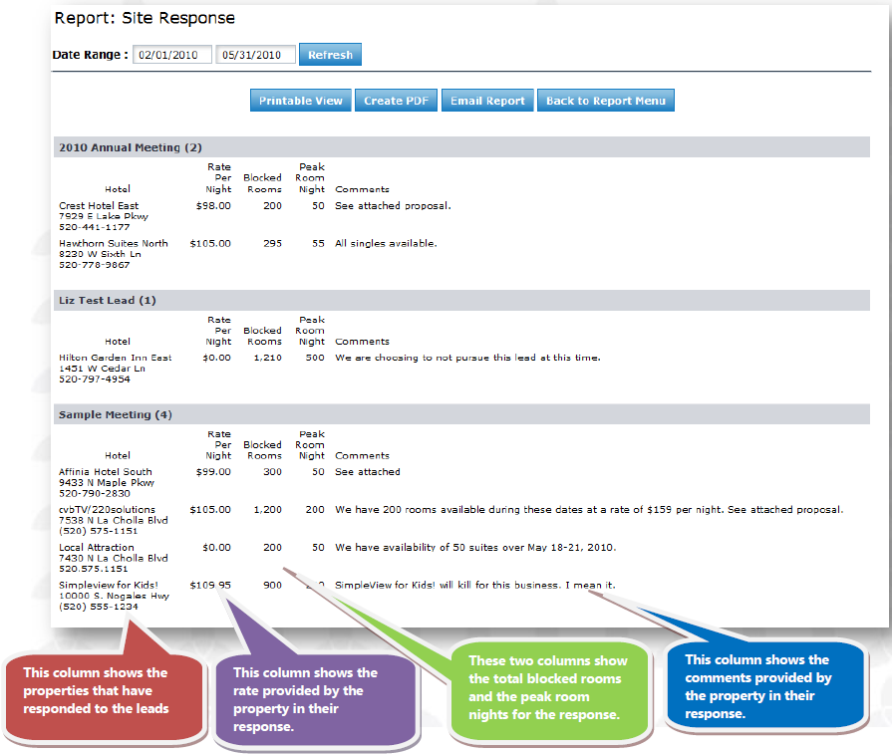Go Back to Report Menu
Image resolution: width=892 pixels, height=754 pixels.
pyautogui.click(x=606, y=101)
